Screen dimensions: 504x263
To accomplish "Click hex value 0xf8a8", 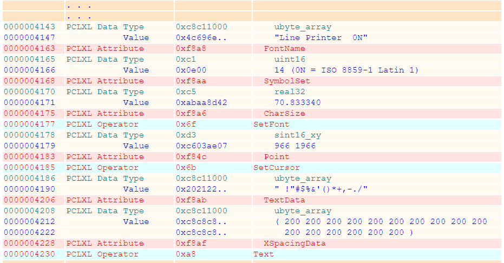I will 191,49.
